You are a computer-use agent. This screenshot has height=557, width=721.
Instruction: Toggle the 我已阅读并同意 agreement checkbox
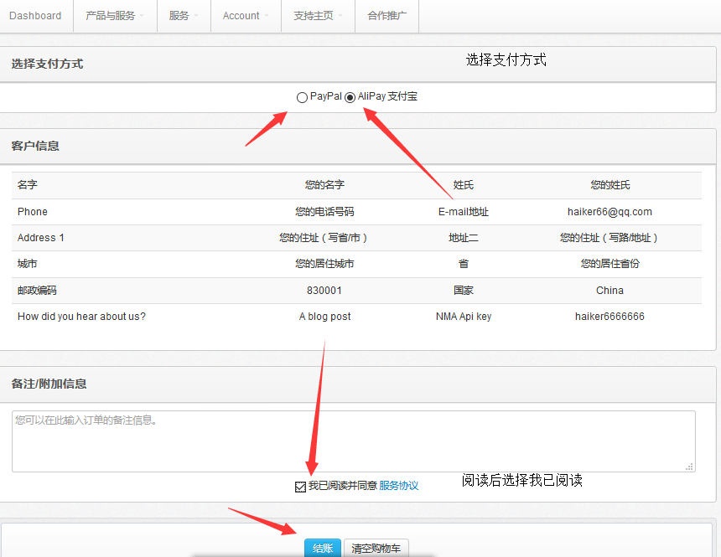tap(300, 487)
